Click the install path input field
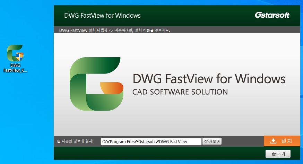The height and width of the screenshot is (164, 303). [x=151, y=141]
